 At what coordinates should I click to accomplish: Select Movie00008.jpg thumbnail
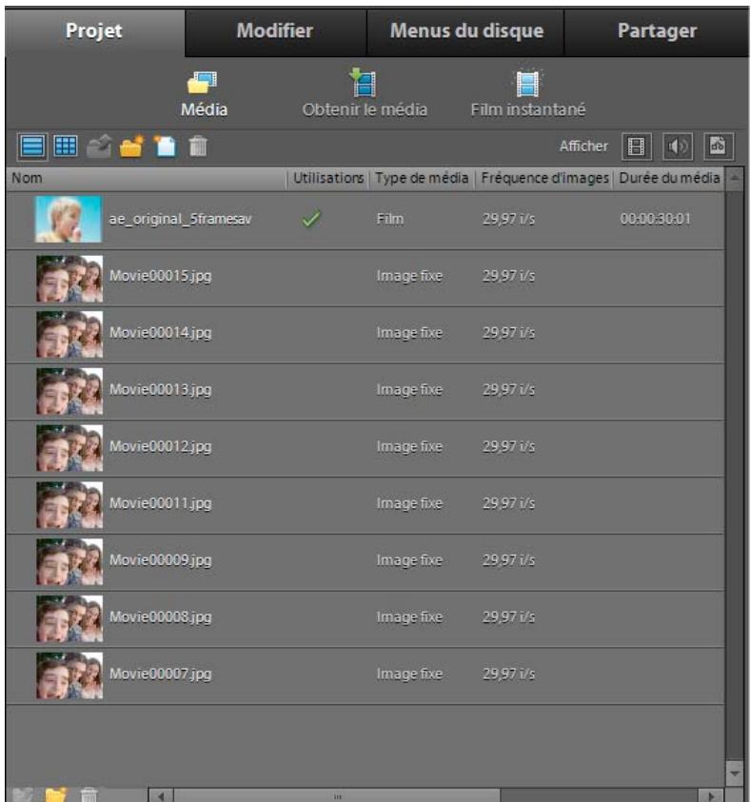tap(69, 618)
